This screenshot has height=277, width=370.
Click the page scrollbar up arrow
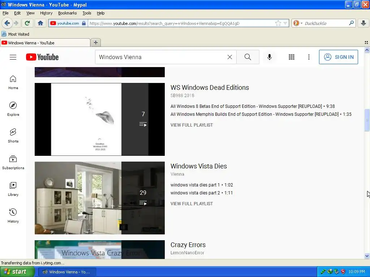point(367,50)
